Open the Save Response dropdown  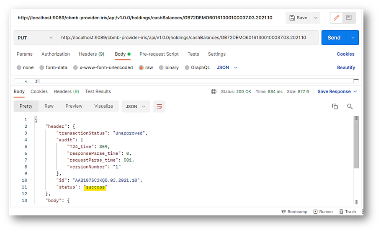click(x=337, y=91)
